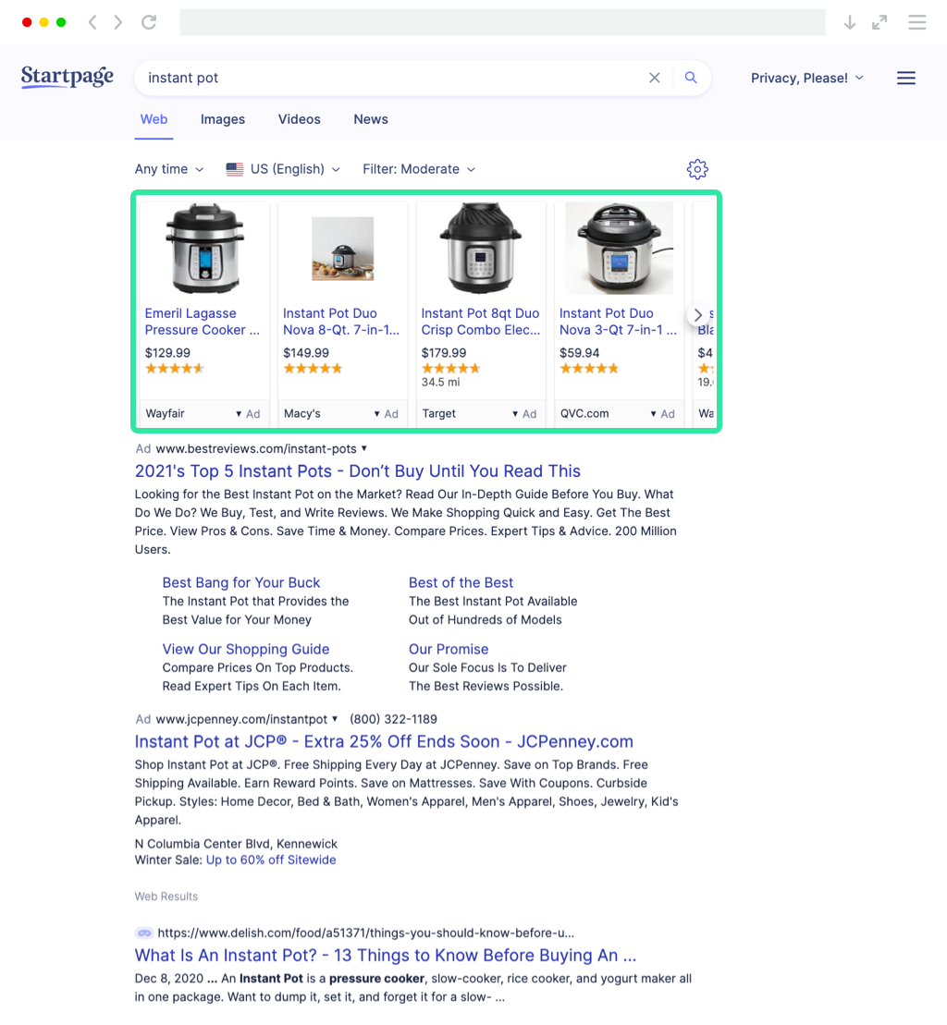Image resolution: width=947 pixels, height=1025 pixels.
Task: Open the hamburger menu
Action: (x=906, y=79)
